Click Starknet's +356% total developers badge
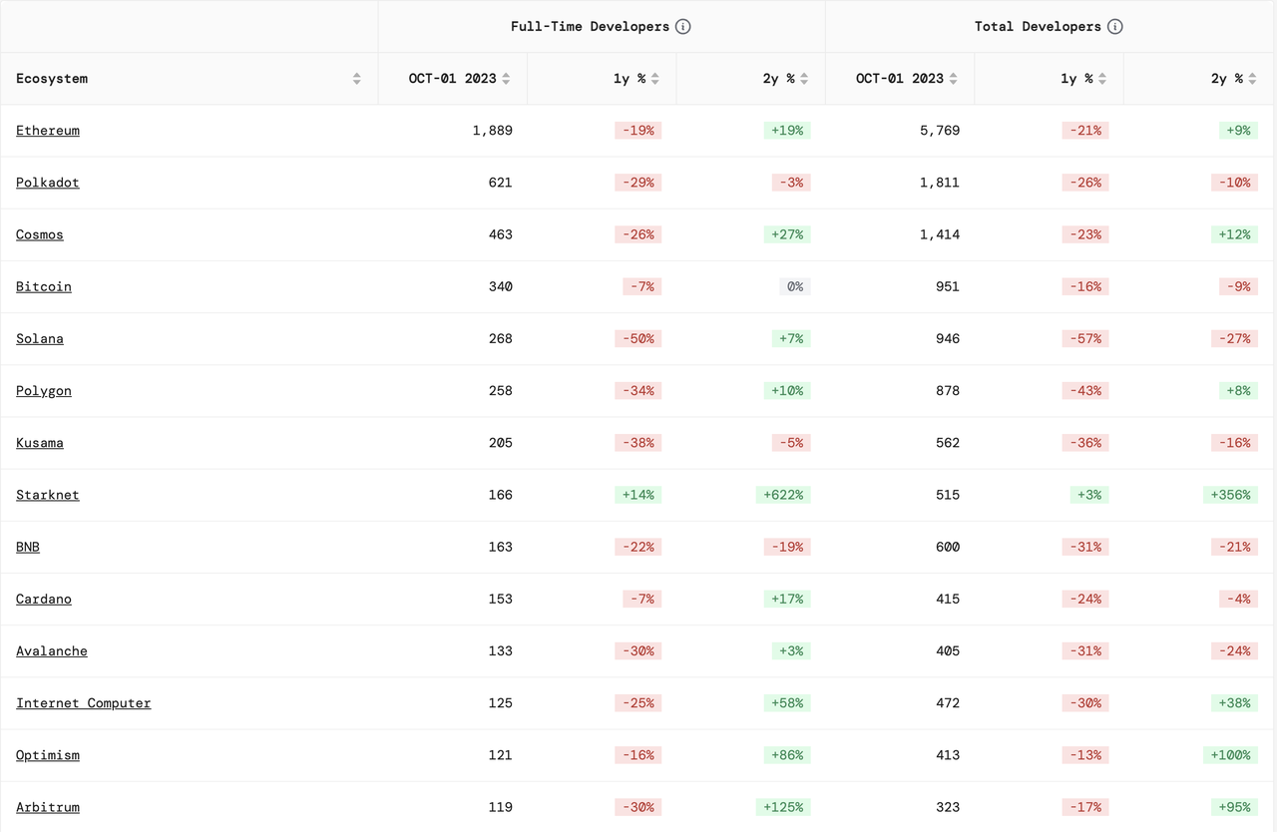 (1230, 495)
